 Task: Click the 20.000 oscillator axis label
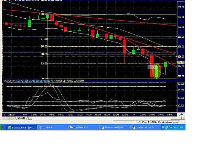point(181,106)
